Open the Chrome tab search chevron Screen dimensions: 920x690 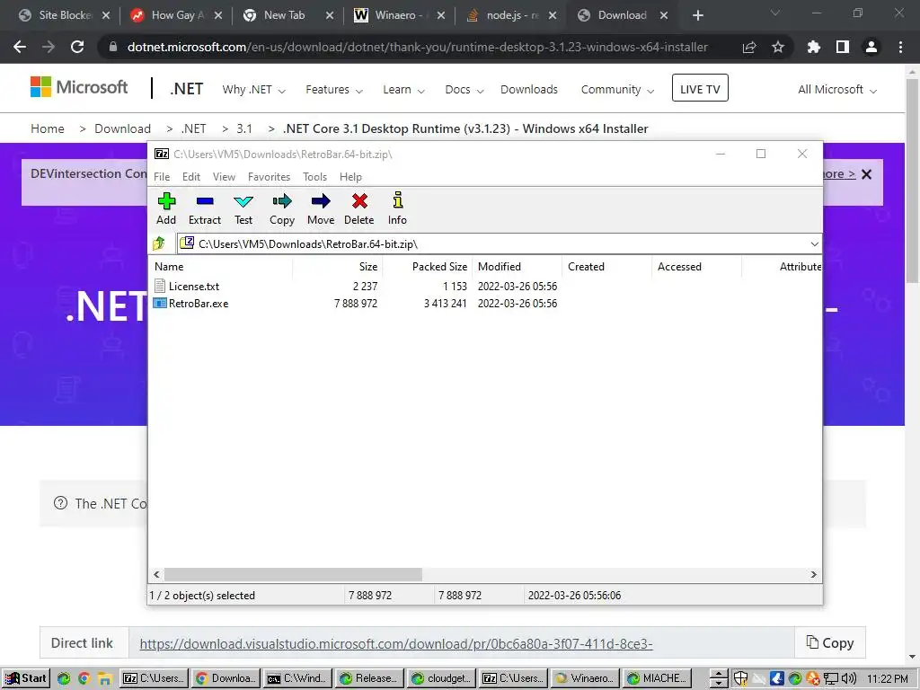(x=775, y=13)
